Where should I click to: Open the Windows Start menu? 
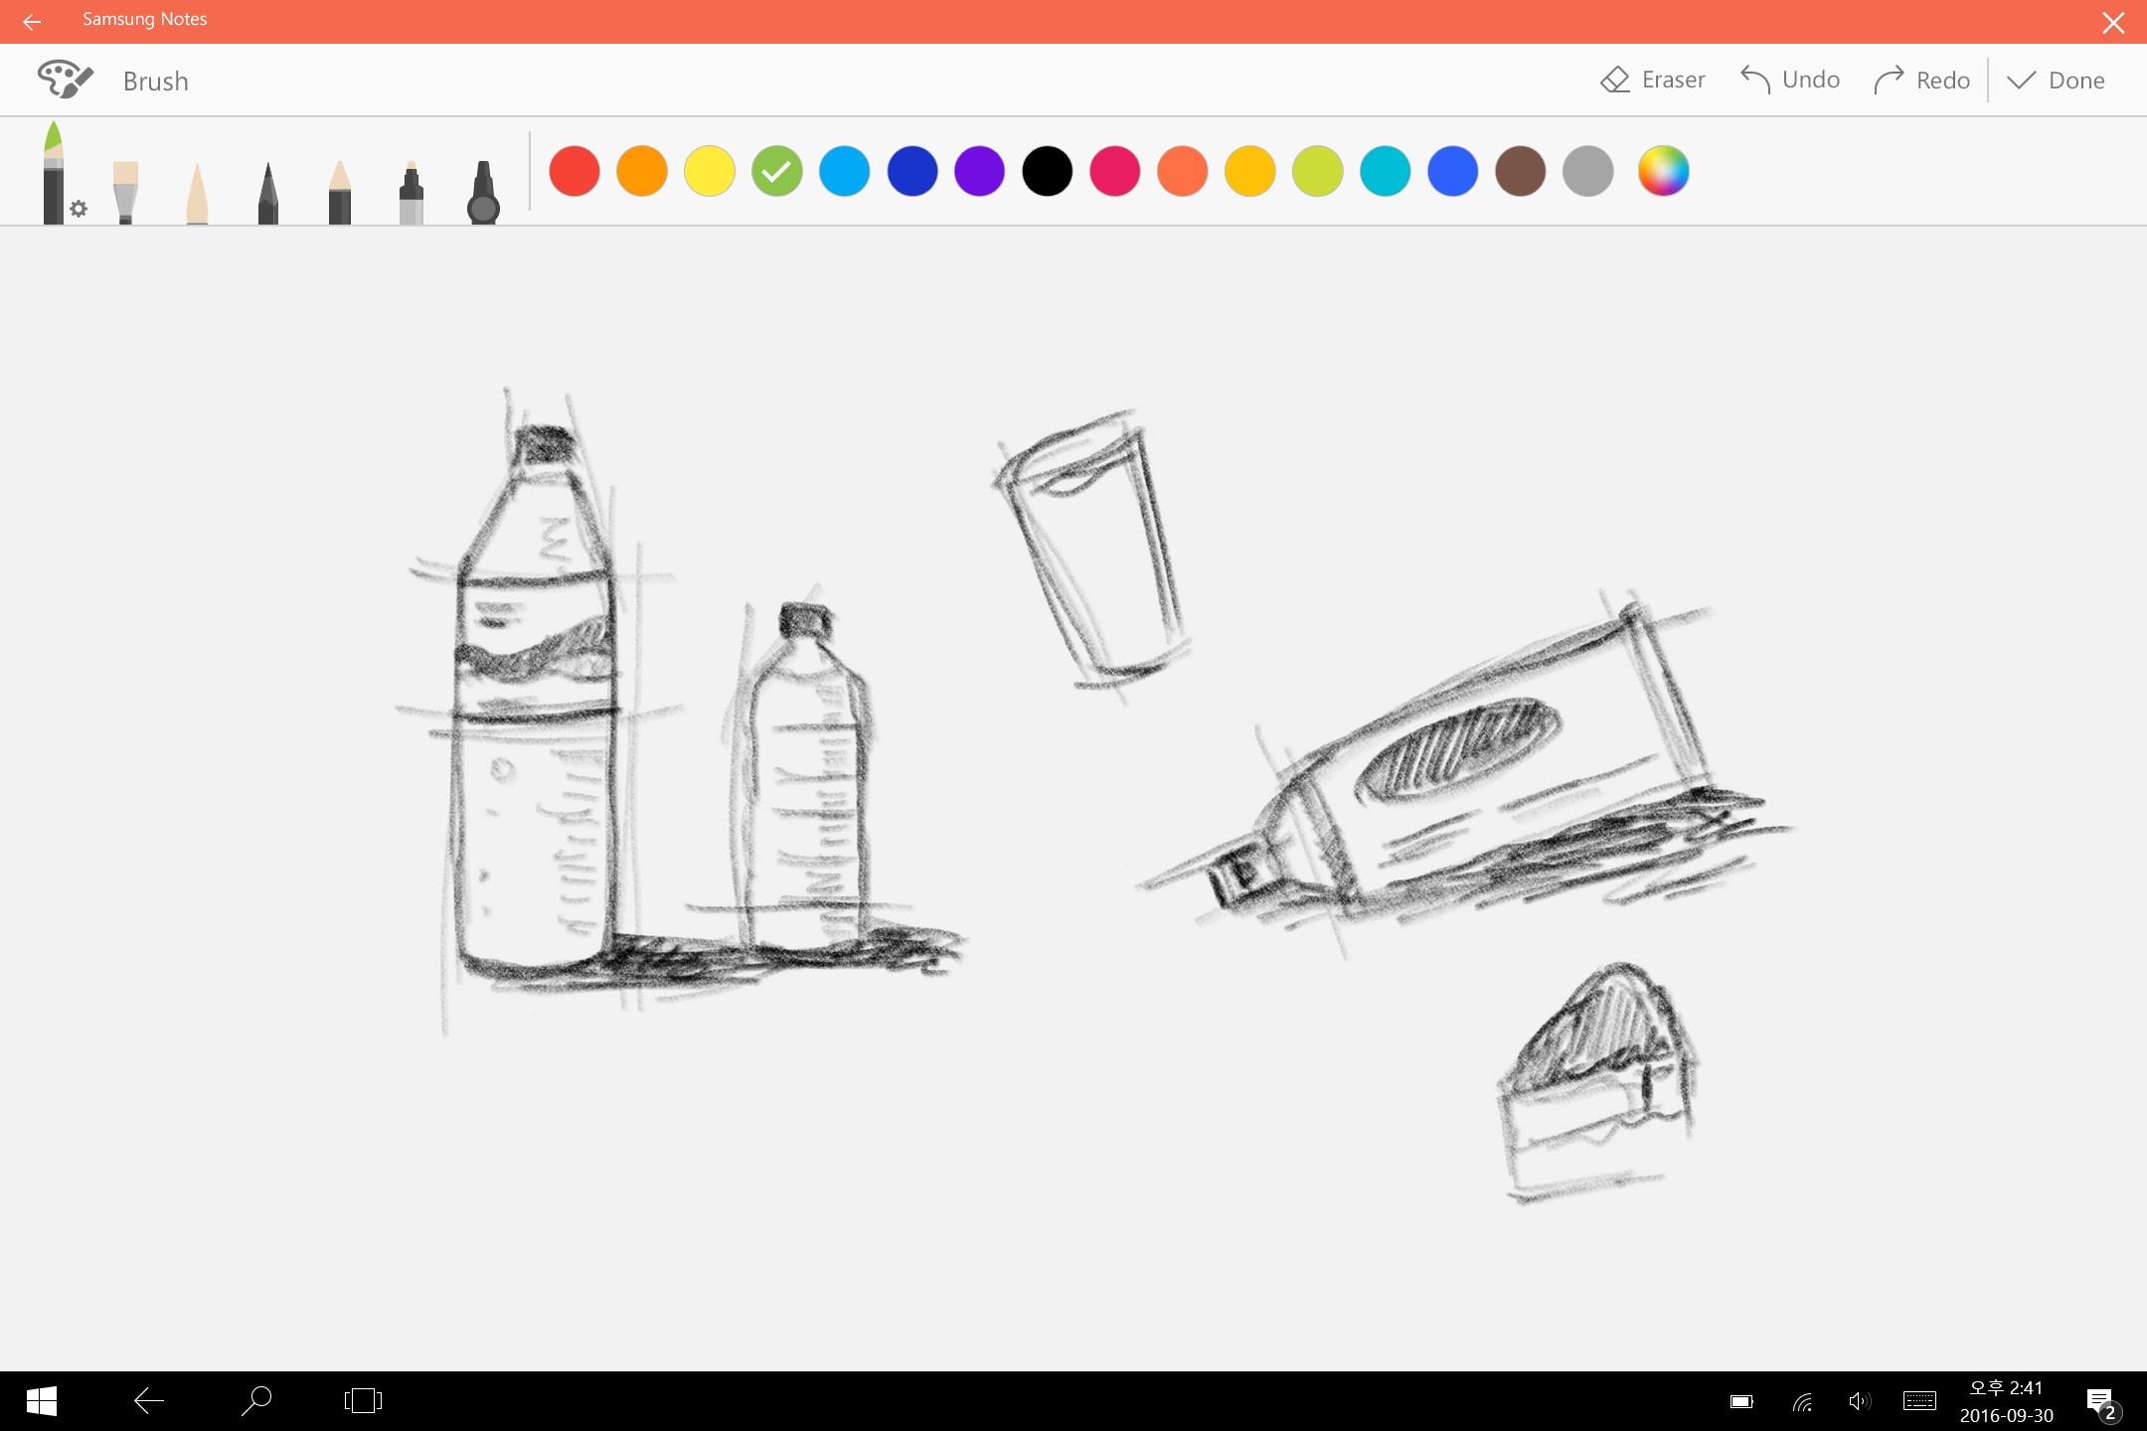[x=40, y=1401]
